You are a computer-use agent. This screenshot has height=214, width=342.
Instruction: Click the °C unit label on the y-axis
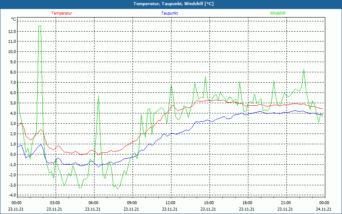[x=14, y=19]
